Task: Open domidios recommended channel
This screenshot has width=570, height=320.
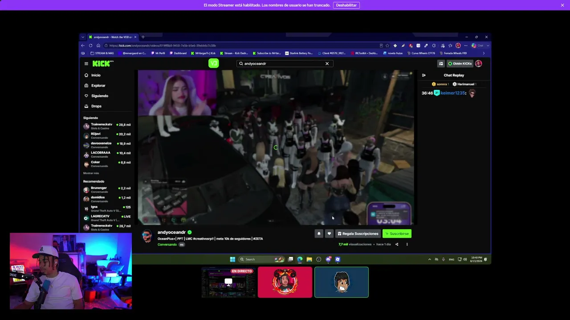Action: click(x=107, y=199)
